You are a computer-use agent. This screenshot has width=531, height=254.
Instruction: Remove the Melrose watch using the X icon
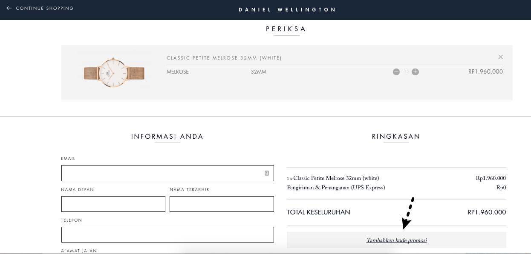tap(500, 57)
